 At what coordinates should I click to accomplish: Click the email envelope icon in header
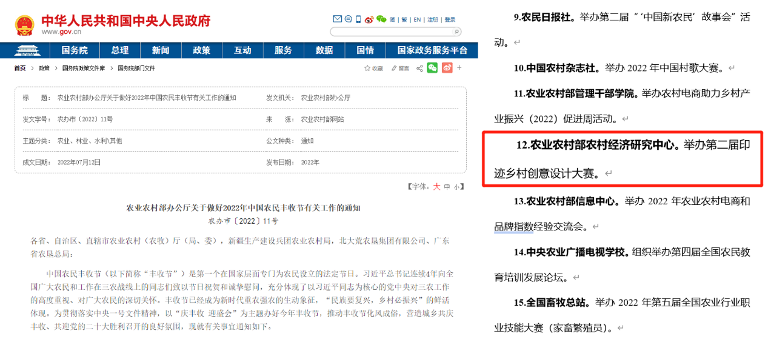(338, 19)
